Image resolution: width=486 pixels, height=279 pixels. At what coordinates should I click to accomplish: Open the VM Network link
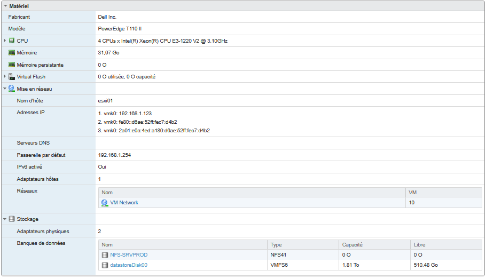pos(124,203)
